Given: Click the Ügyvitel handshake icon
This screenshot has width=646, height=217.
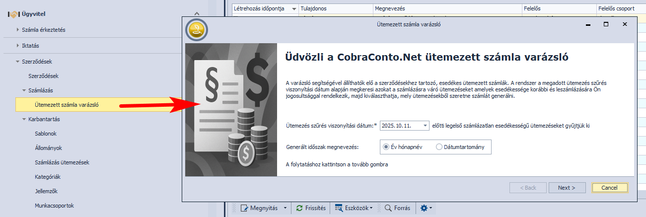Looking at the screenshot, I should point(13,14).
